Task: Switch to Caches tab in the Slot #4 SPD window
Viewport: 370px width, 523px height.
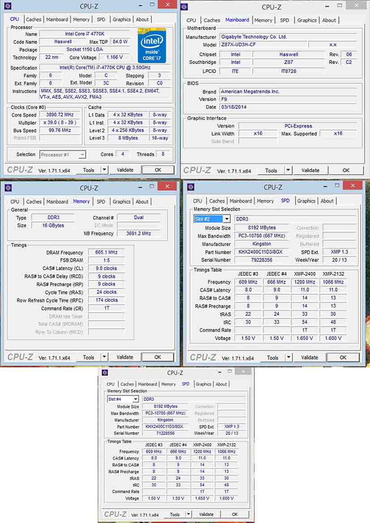Action: pos(127,384)
